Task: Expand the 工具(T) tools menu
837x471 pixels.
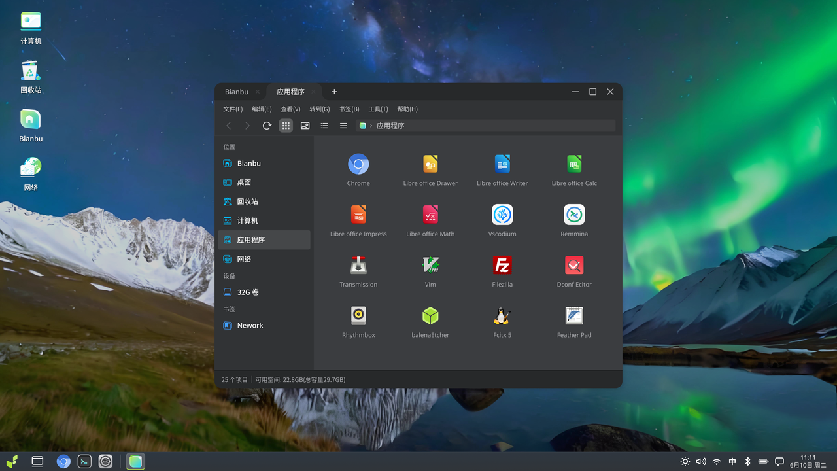Action: pyautogui.click(x=378, y=109)
